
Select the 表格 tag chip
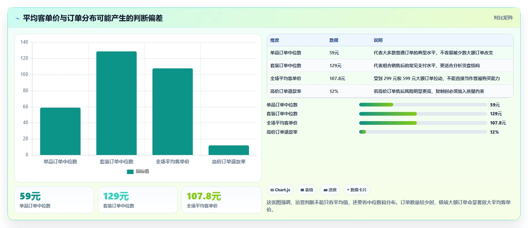[x=306, y=190]
